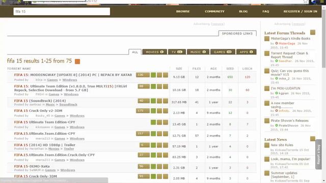Click the Report a bug side tab
The image size is (326, 183).
(318, 155)
